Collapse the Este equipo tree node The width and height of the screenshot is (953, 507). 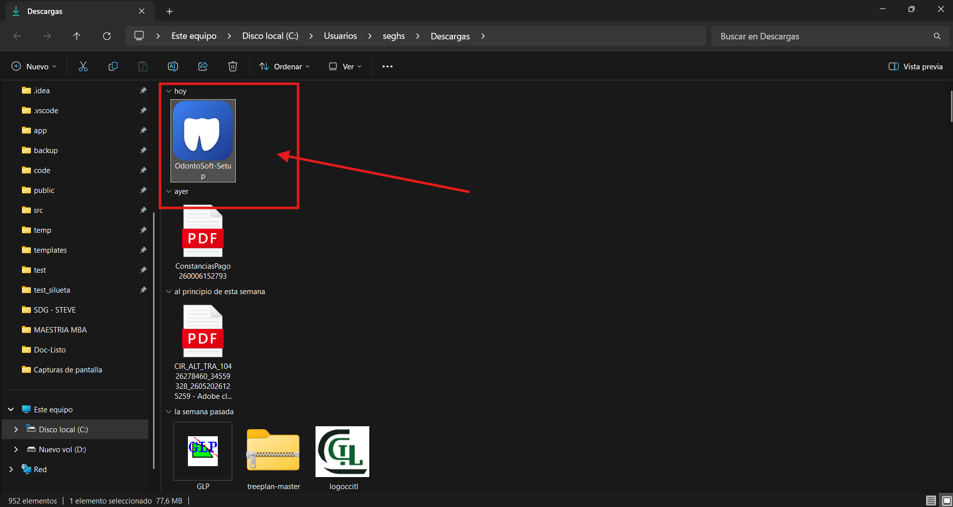pyautogui.click(x=11, y=409)
